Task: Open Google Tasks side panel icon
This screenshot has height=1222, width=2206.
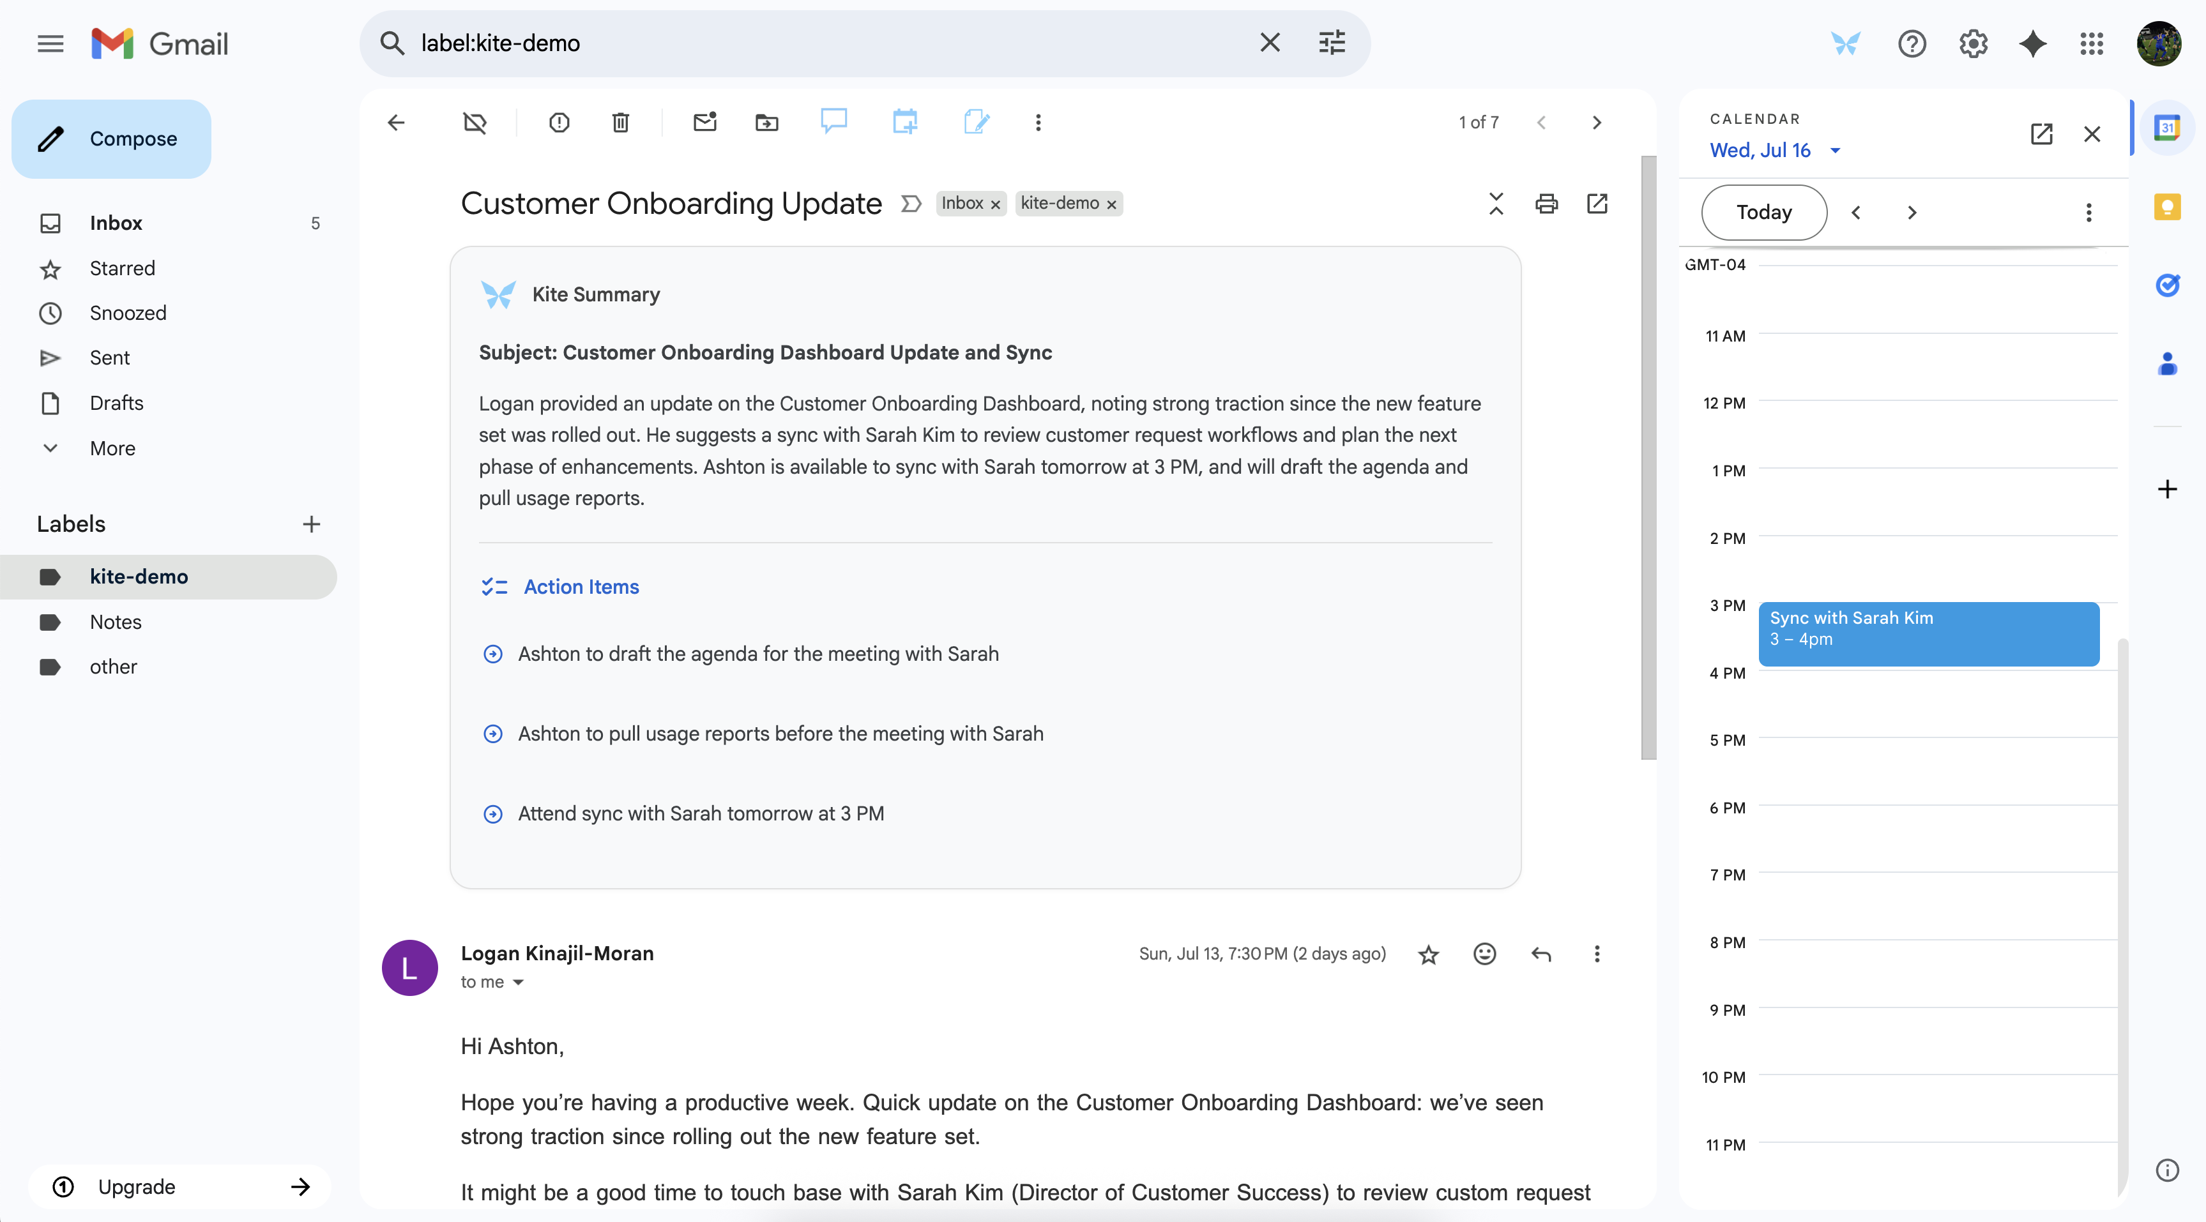Action: click(x=2166, y=285)
